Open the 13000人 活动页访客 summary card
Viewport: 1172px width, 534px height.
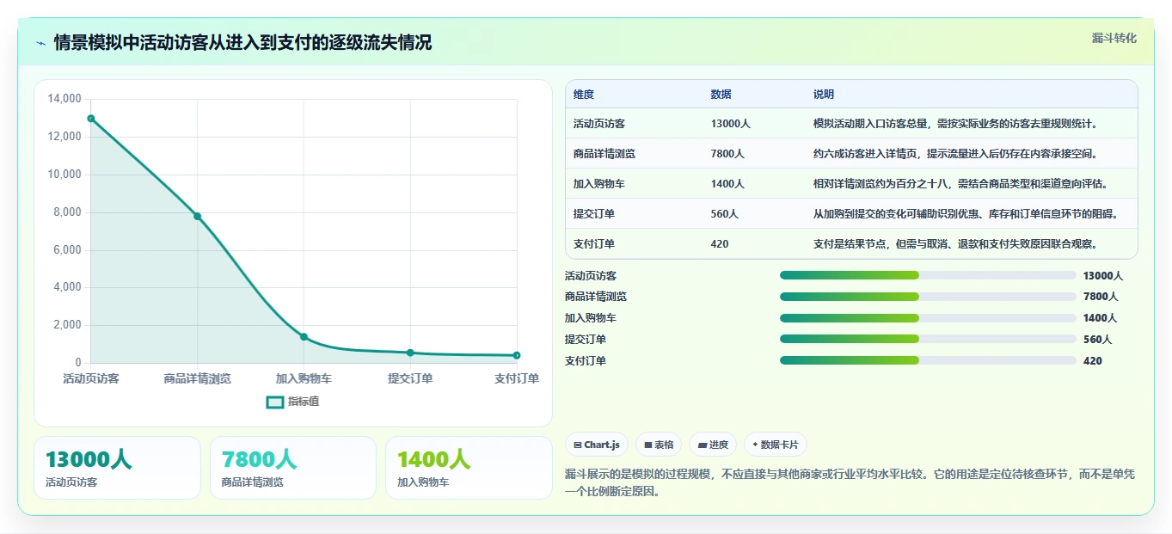pos(117,468)
